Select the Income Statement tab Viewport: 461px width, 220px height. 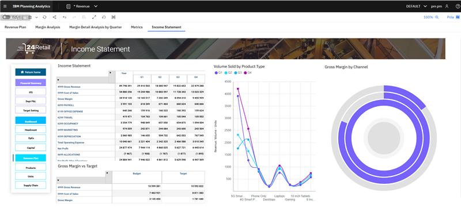167,27
